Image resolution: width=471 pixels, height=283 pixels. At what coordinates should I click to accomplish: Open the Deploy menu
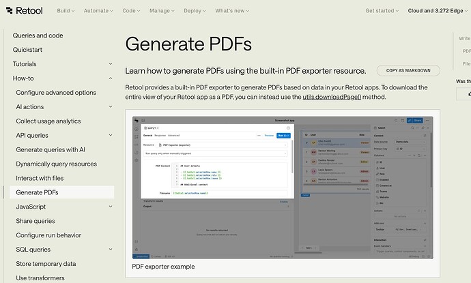[x=195, y=11]
